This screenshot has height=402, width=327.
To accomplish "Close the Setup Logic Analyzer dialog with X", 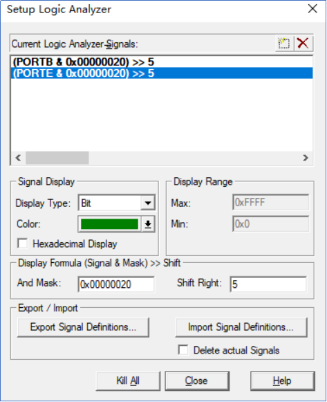I will tap(312, 9).
